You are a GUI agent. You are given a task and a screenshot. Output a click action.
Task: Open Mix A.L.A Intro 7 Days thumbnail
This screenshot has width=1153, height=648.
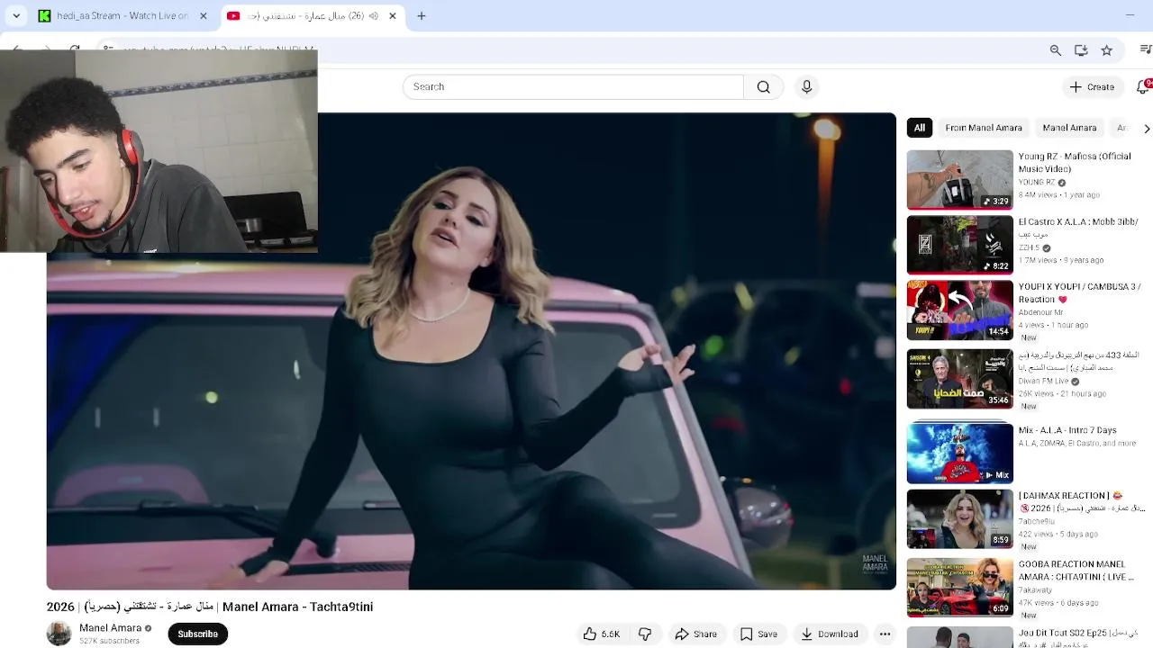point(959,453)
